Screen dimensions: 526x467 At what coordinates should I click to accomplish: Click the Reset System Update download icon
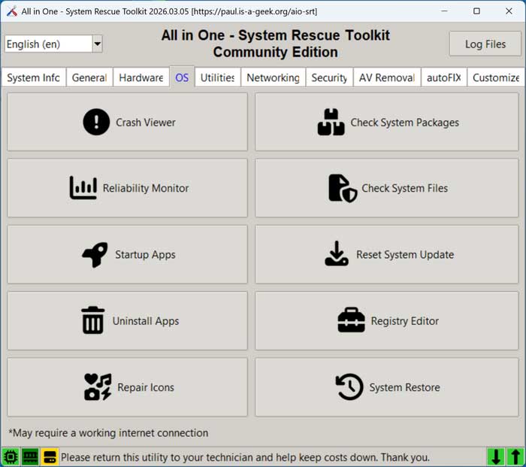coord(337,254)
